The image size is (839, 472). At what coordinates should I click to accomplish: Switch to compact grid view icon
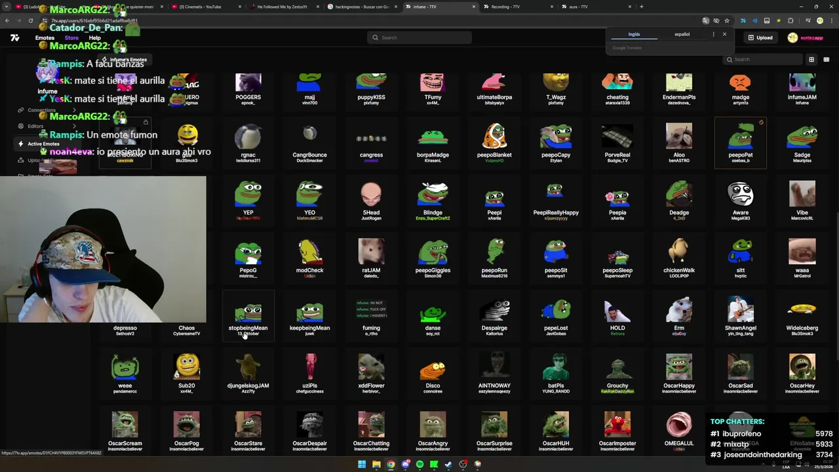pos(826,60)
